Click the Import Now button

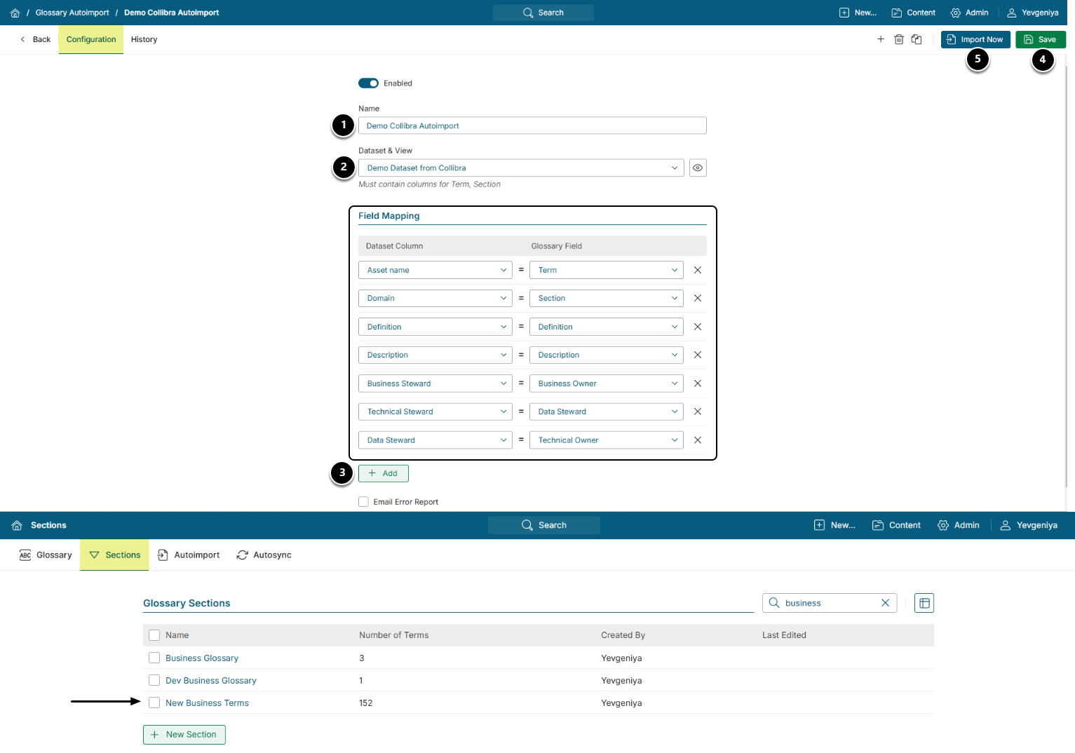click(975, 40)
